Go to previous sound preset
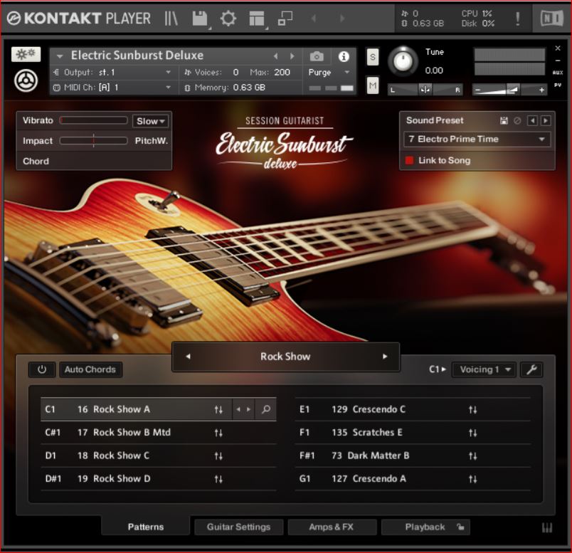This screenshot has height=553, width=572. (x=532, y=120)
